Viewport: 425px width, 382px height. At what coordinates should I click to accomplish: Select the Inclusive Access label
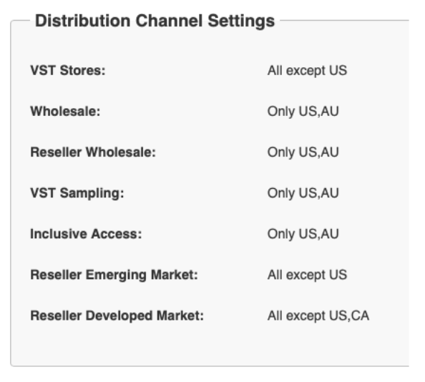click(86, 234)
